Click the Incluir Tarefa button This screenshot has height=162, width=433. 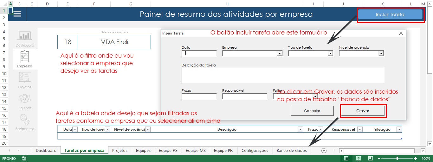pyautogui.click(x=390, y=15)
